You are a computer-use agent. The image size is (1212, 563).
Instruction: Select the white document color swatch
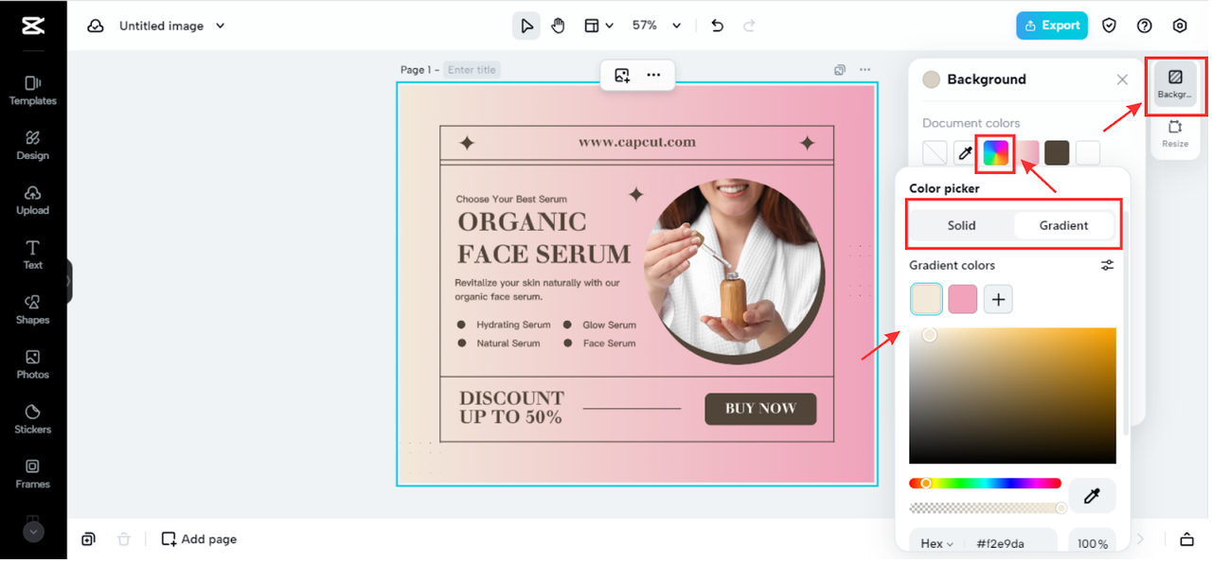click(1088, 152)
